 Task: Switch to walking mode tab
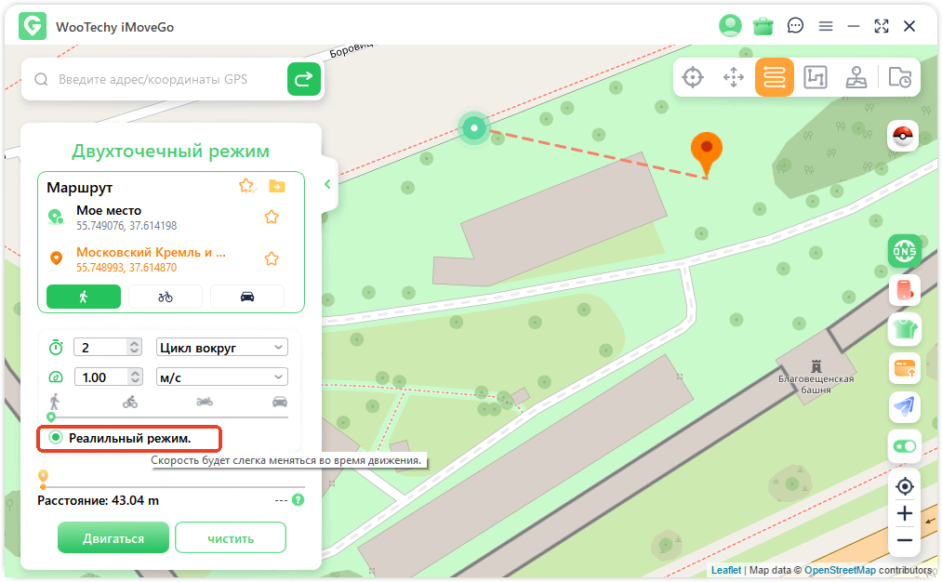tap(84, 297)
